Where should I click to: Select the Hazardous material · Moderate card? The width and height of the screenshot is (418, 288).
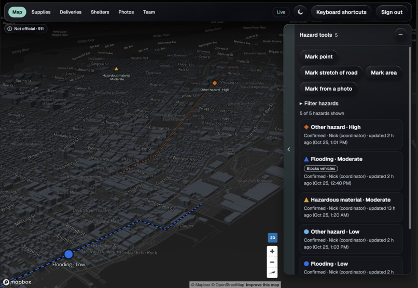tap(351, 207)
